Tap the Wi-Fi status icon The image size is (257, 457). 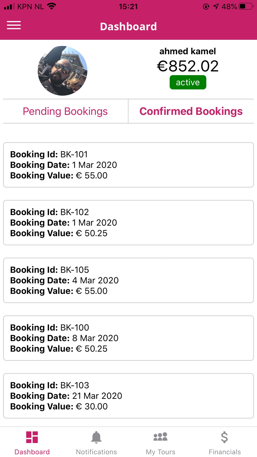[52, 6]
